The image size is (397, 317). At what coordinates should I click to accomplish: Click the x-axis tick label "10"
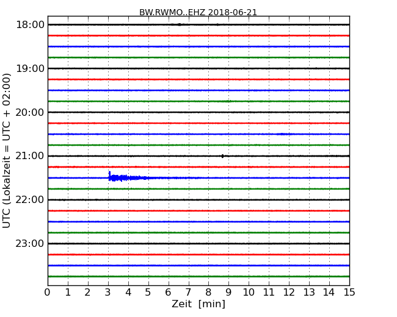249,293
